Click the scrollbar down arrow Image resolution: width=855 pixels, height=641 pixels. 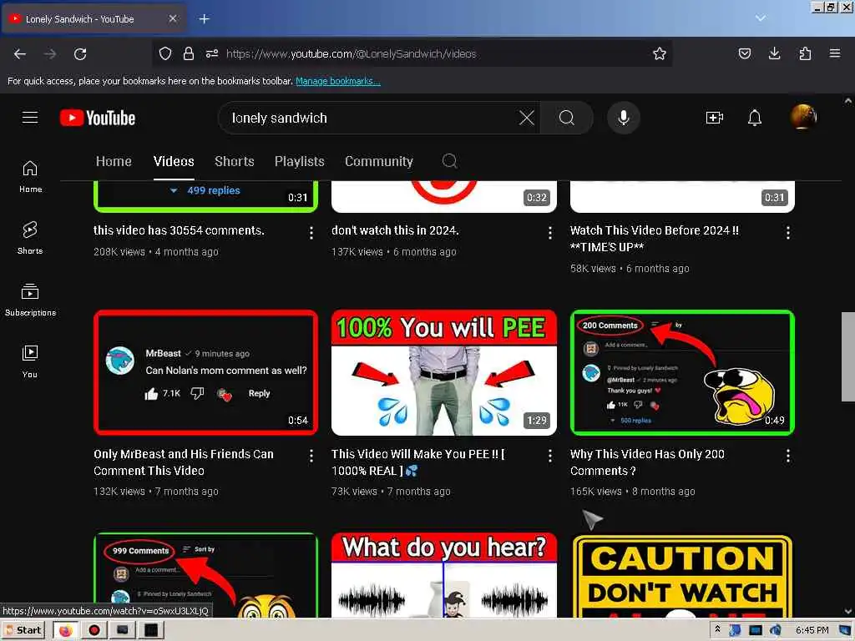(848, 611)
